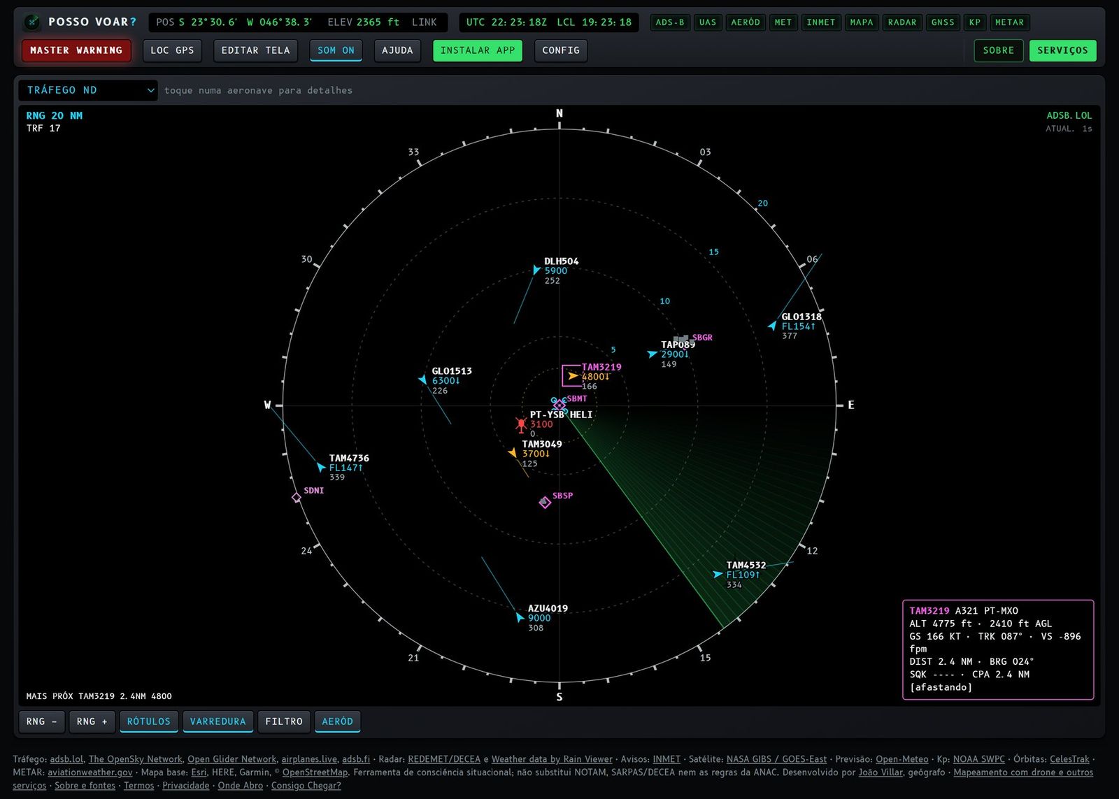The width and height of the screenshot is (1119, 799).
Task: Click the LOC GPS button
Action: coord(172,50)
